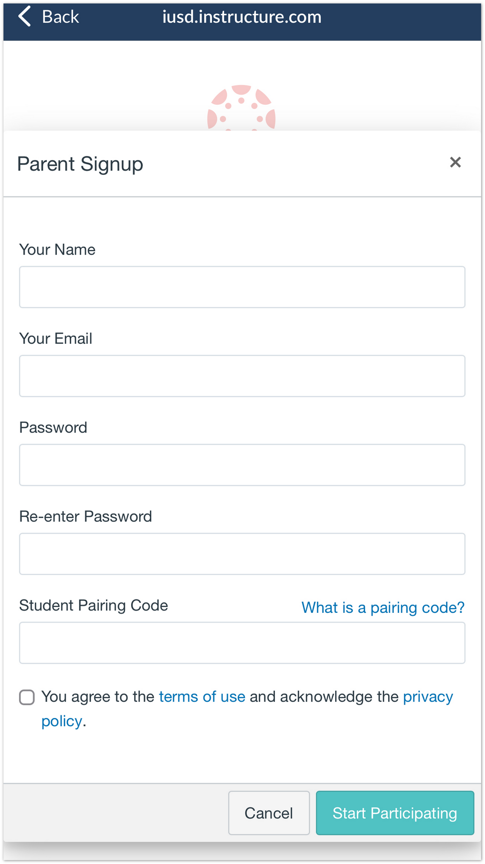
Task: Focus the Re-enter Password field
Action: pyautogui.click(x=242, y=554)
